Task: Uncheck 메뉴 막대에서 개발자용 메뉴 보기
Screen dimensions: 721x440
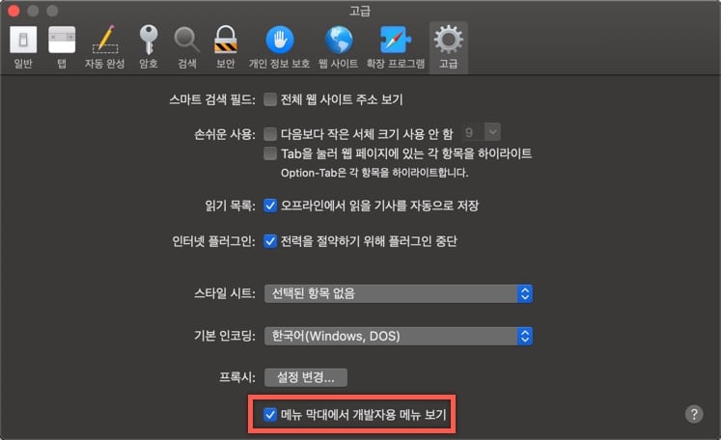Action: pyautogui.click(x=270, y=415)
